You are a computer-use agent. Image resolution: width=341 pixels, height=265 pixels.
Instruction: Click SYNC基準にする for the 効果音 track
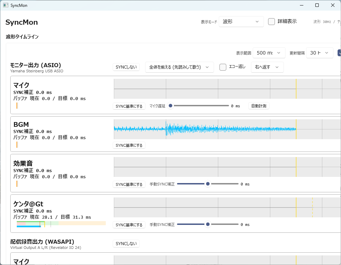point(129,184)
